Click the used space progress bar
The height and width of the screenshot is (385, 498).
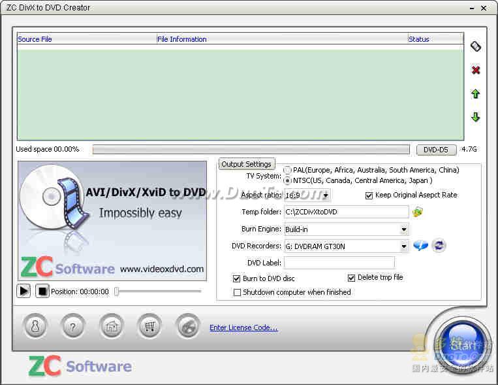pyautogui.click(x=251, y=150)
